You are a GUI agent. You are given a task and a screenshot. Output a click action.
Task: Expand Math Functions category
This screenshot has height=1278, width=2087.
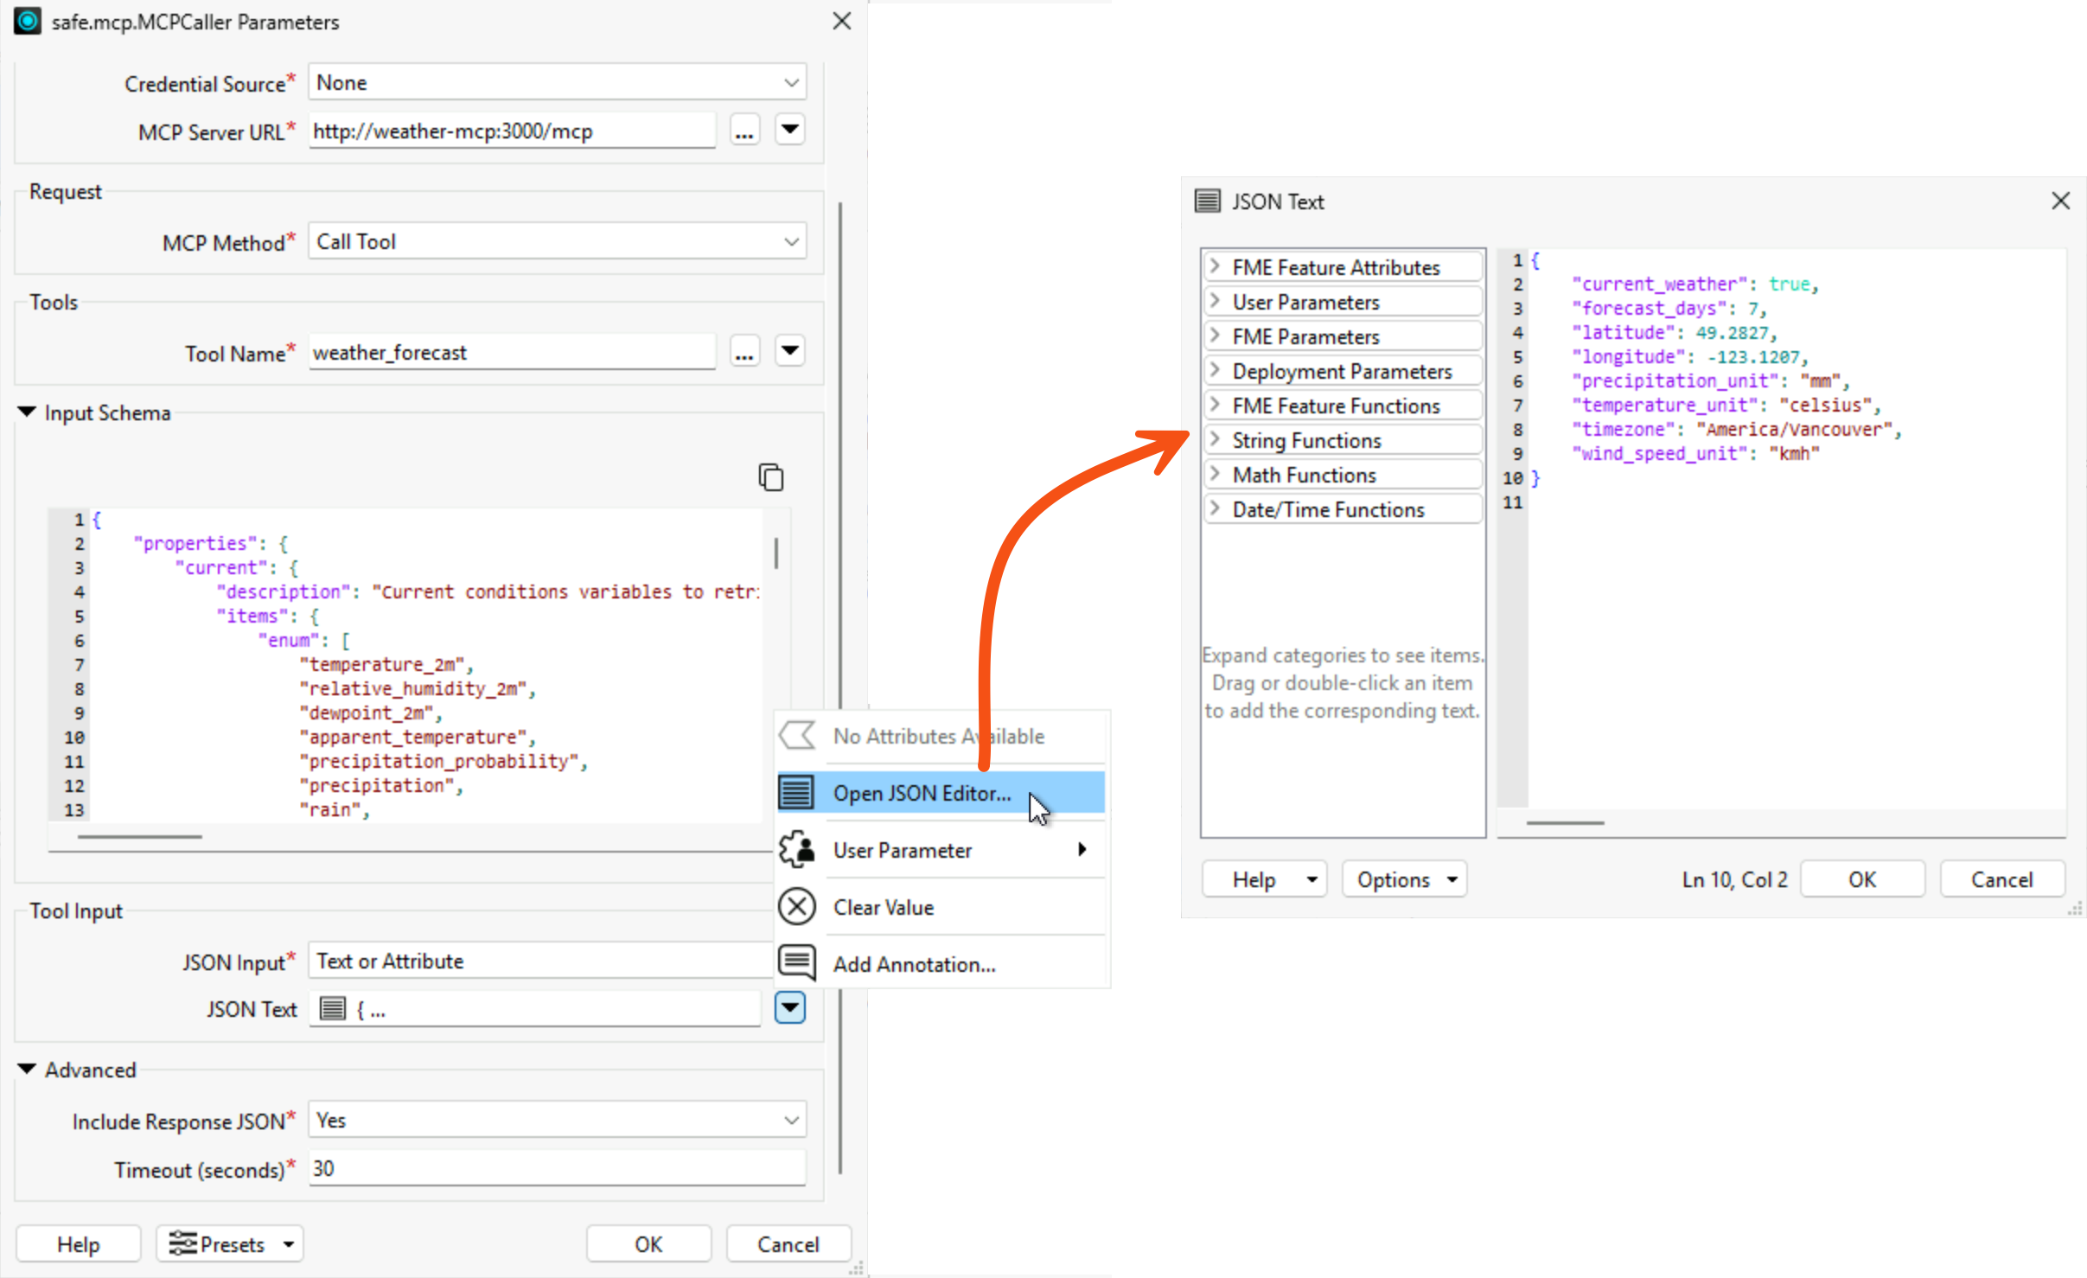pyautogui.click(x=1215, y=474)
